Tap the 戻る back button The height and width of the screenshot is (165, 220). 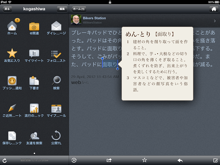pyautogui.click(x=7, y=9)
